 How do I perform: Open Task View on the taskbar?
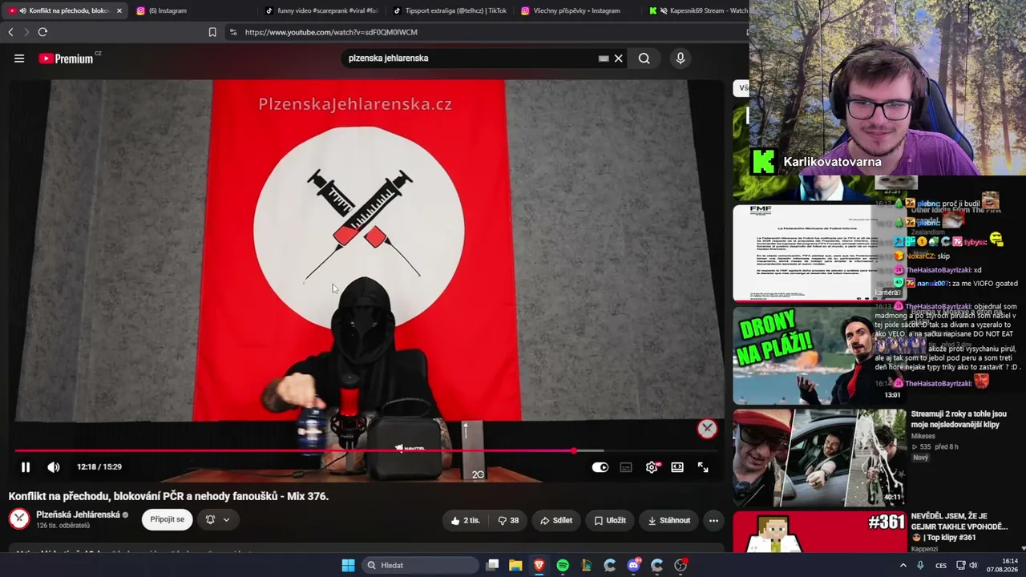click(x=492, y=565)
